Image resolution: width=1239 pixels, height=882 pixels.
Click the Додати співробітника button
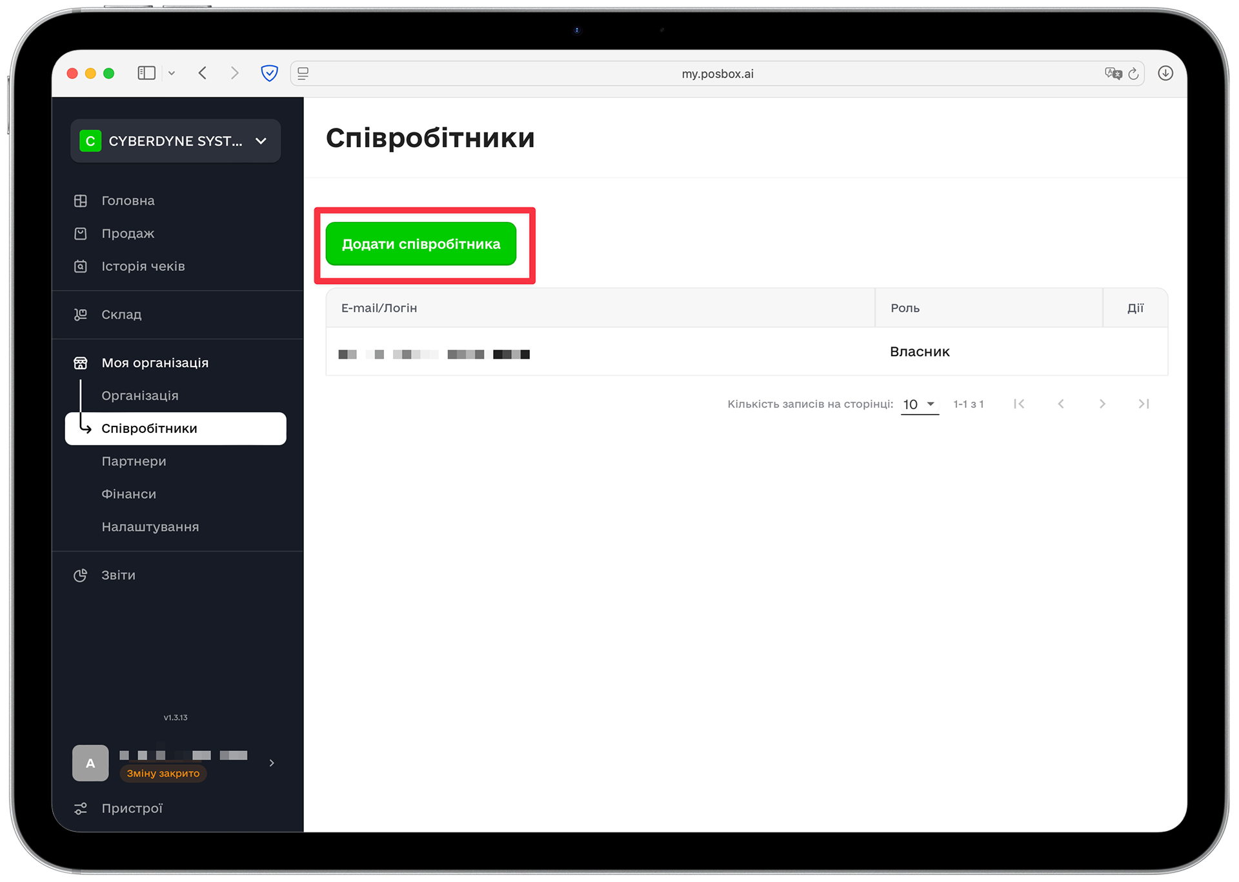(421, 244)
